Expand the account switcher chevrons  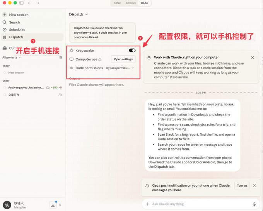(60, 205)
